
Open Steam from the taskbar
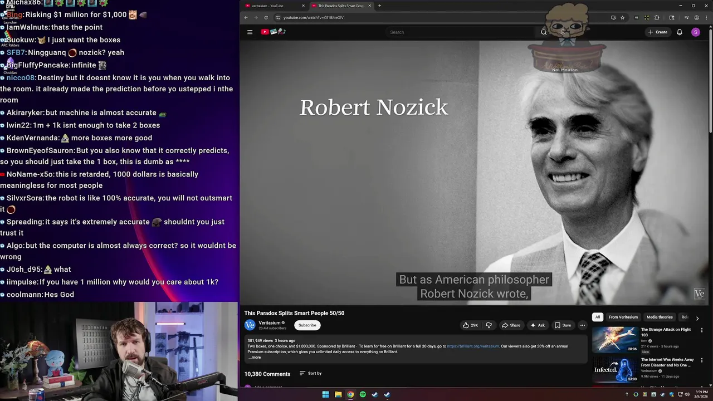tap(375, 395)
